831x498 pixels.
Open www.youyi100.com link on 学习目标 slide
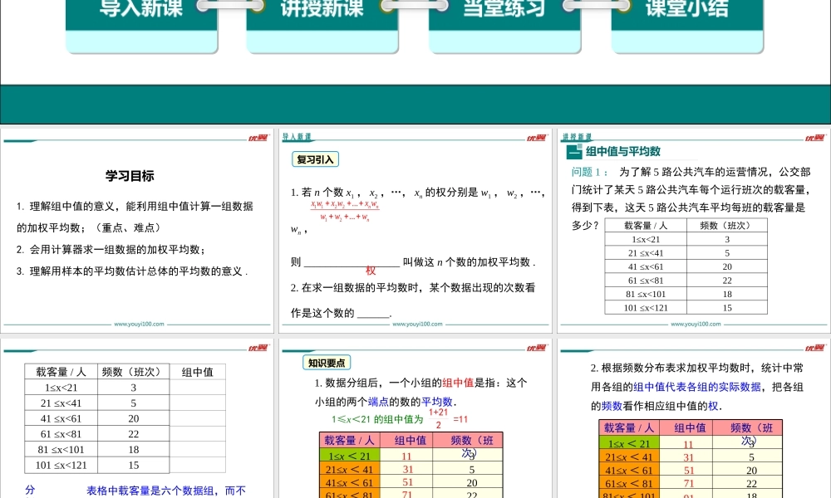click(x=139, y=325)
